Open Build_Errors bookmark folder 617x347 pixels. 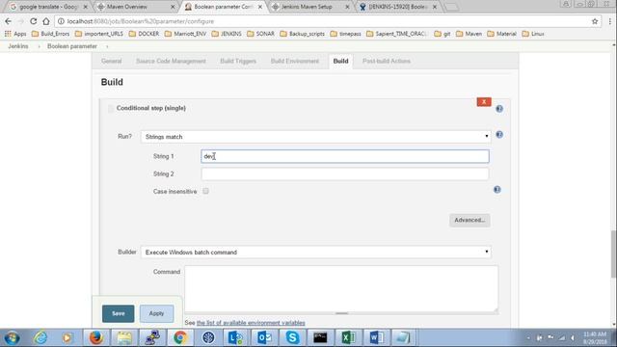[50, 34]
